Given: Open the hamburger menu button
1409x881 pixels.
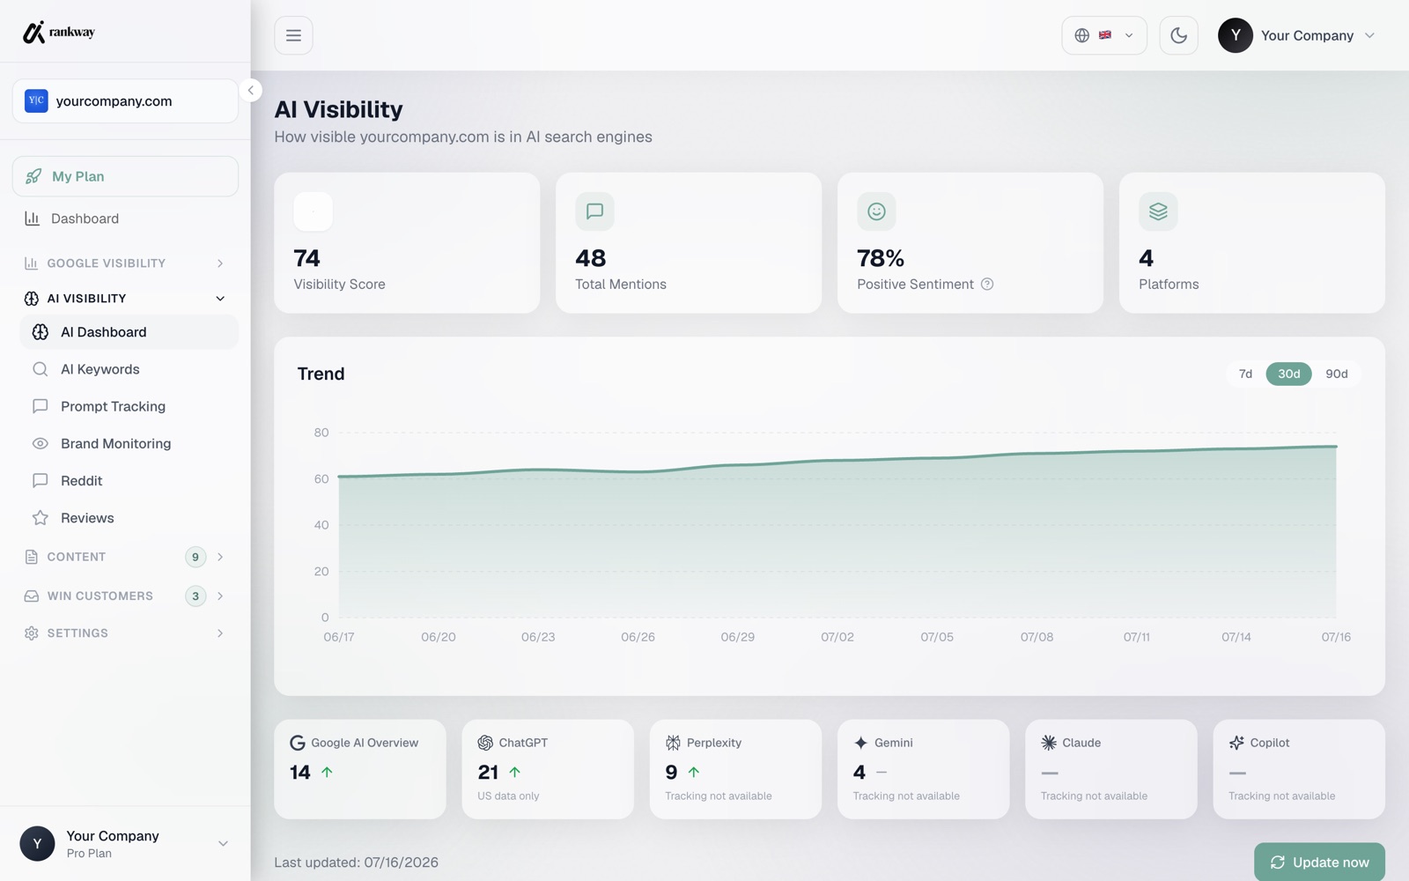Looking at the screenshot, I should (x=293, y=35).
